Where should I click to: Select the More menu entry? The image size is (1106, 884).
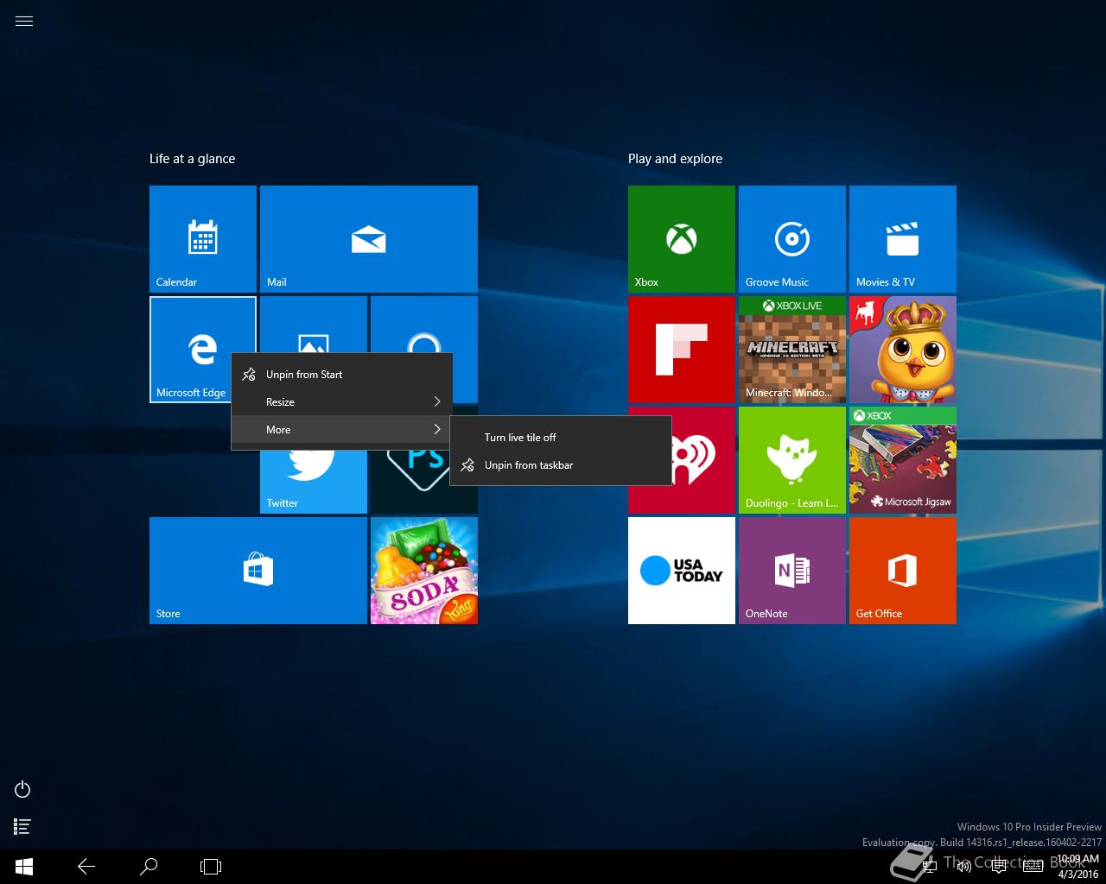coord(342,430)
